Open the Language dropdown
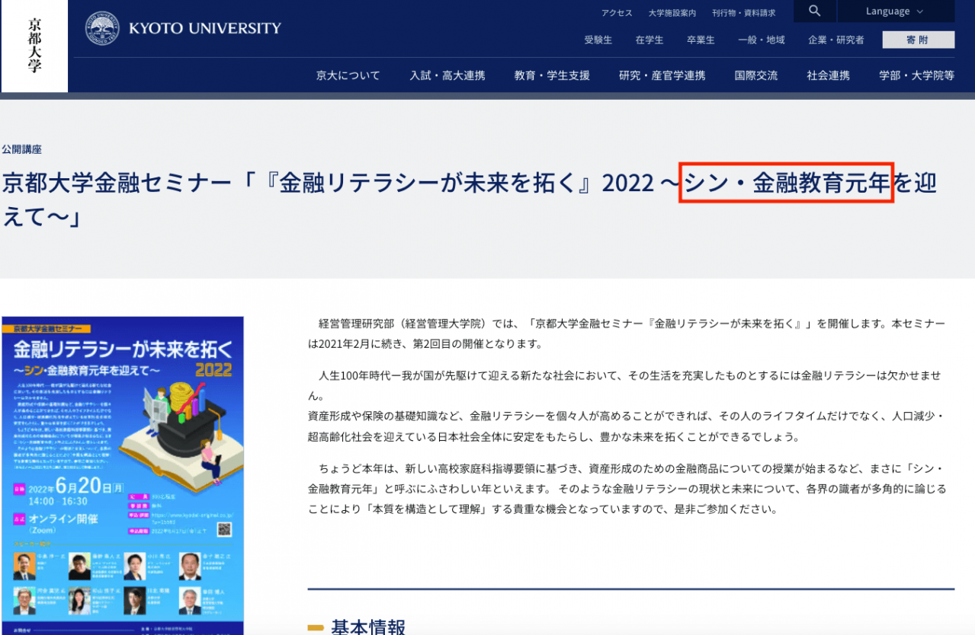The image size is (975, 635). point(895,11)
